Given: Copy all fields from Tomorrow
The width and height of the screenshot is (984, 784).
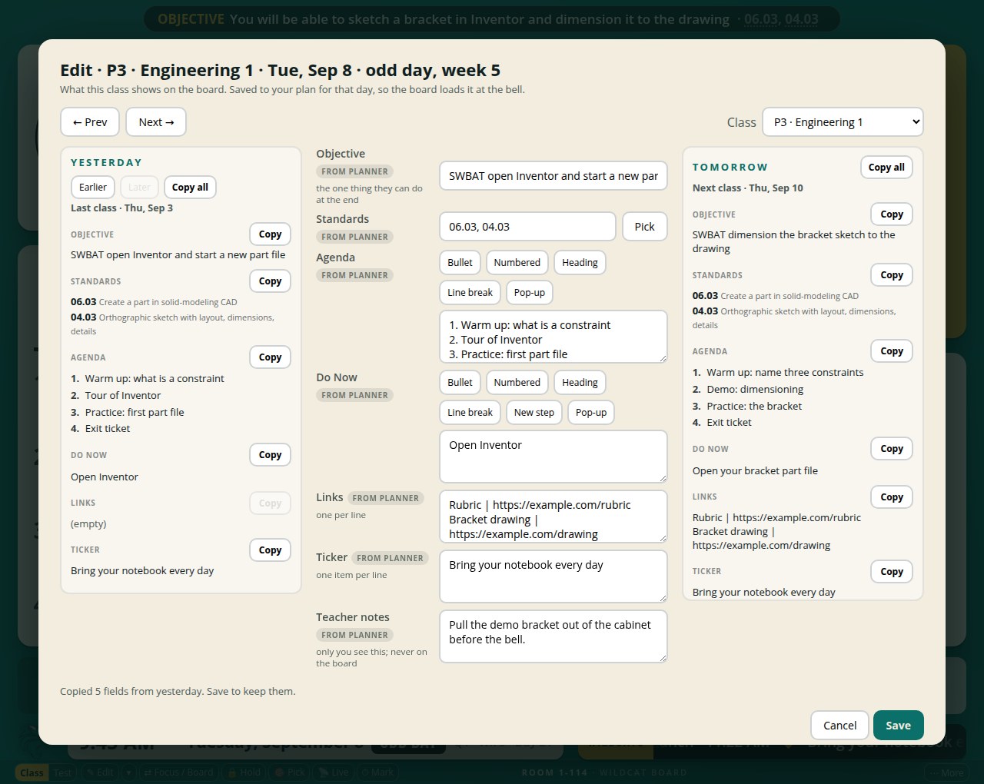Looking at the screenshot, I should (886, 168).
